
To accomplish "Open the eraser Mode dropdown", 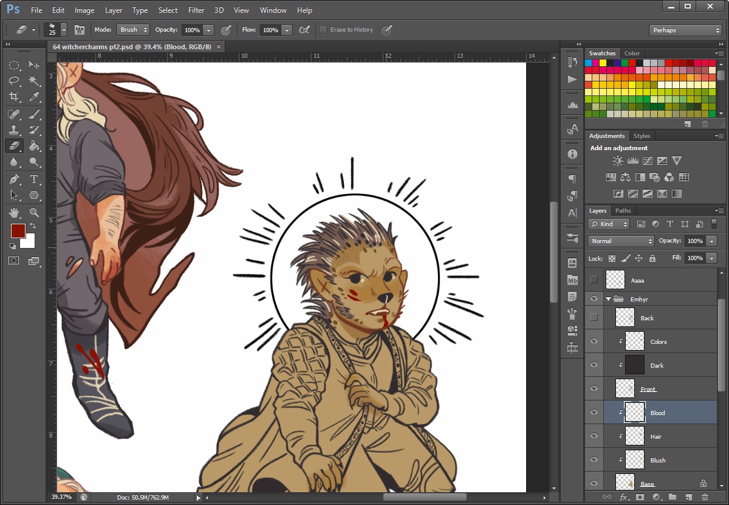I will (132, 30).
